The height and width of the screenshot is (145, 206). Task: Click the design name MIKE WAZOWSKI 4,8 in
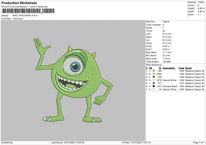(x=25, y=15)
